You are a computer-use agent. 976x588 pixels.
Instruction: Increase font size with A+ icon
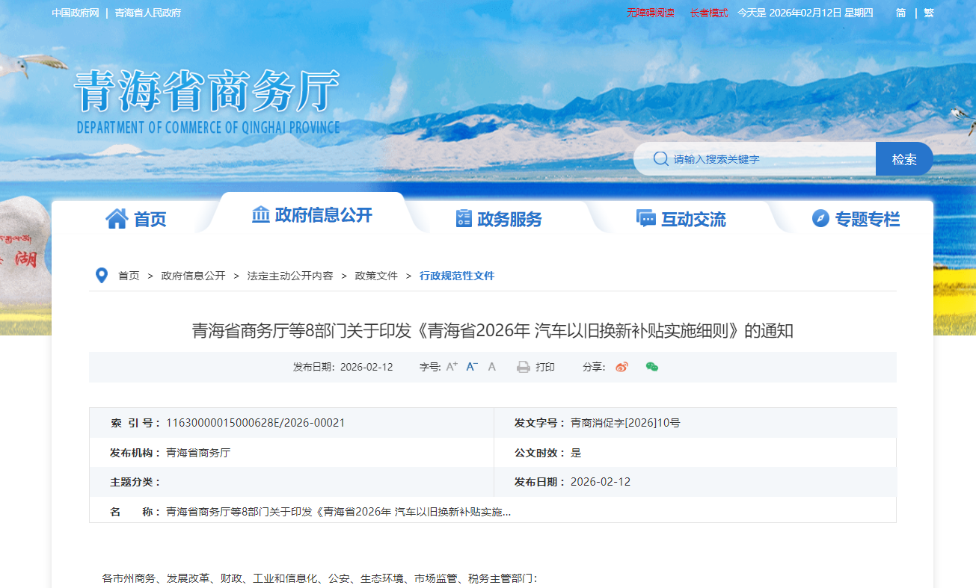[452, 367]
